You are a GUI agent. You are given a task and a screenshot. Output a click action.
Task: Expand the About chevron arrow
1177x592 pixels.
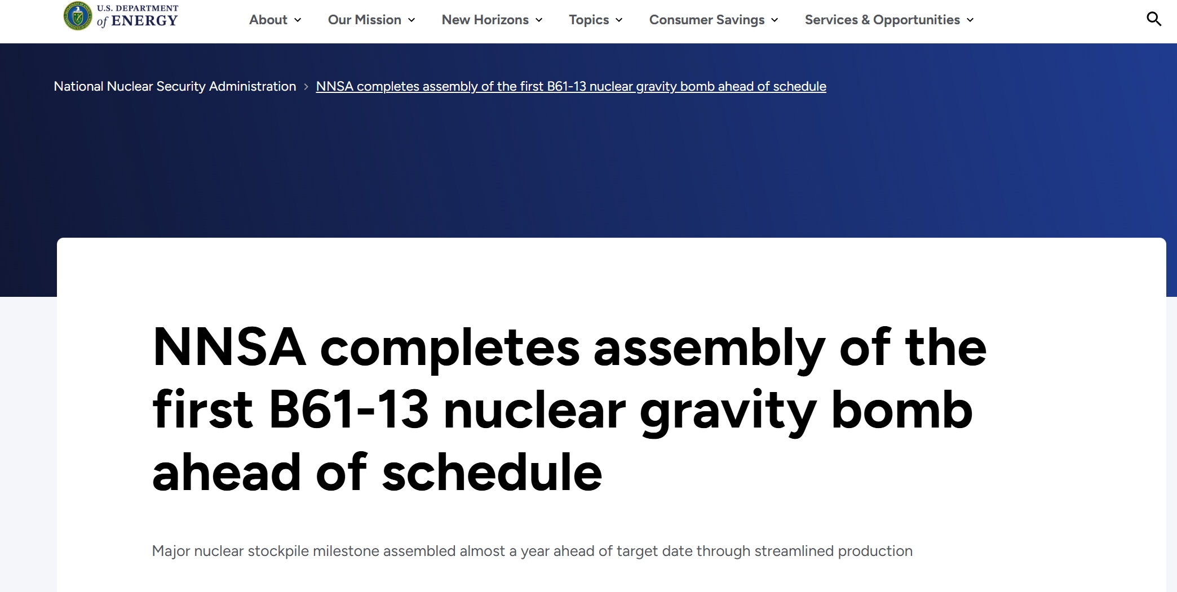298,20
